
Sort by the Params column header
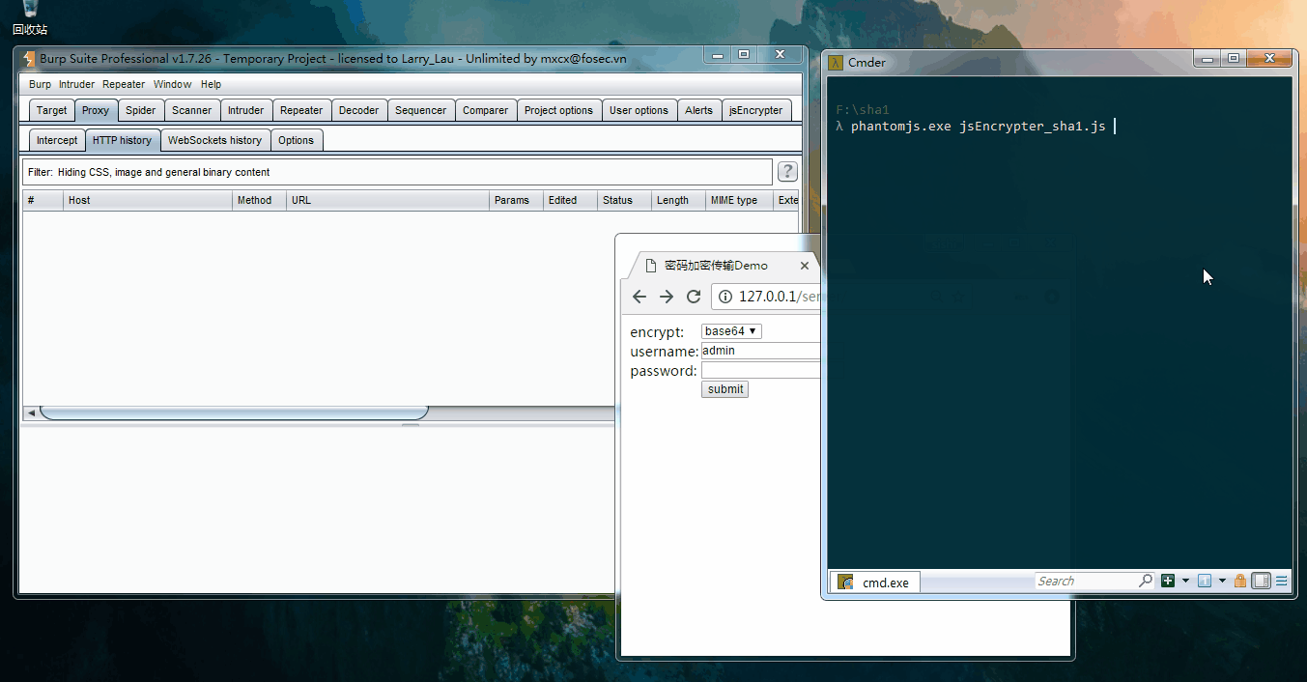516,200
